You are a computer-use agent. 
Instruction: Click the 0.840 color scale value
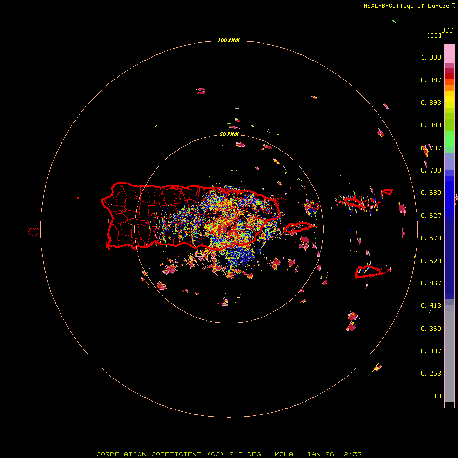431,125
